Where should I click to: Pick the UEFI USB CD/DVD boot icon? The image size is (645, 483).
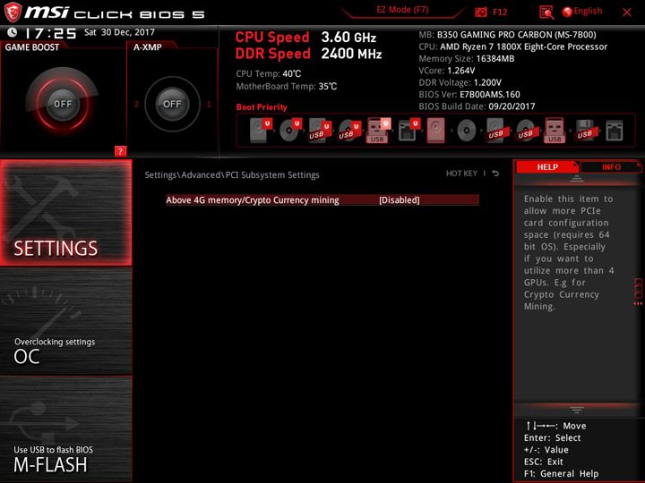pyautogui.click(x=348, y=131)
